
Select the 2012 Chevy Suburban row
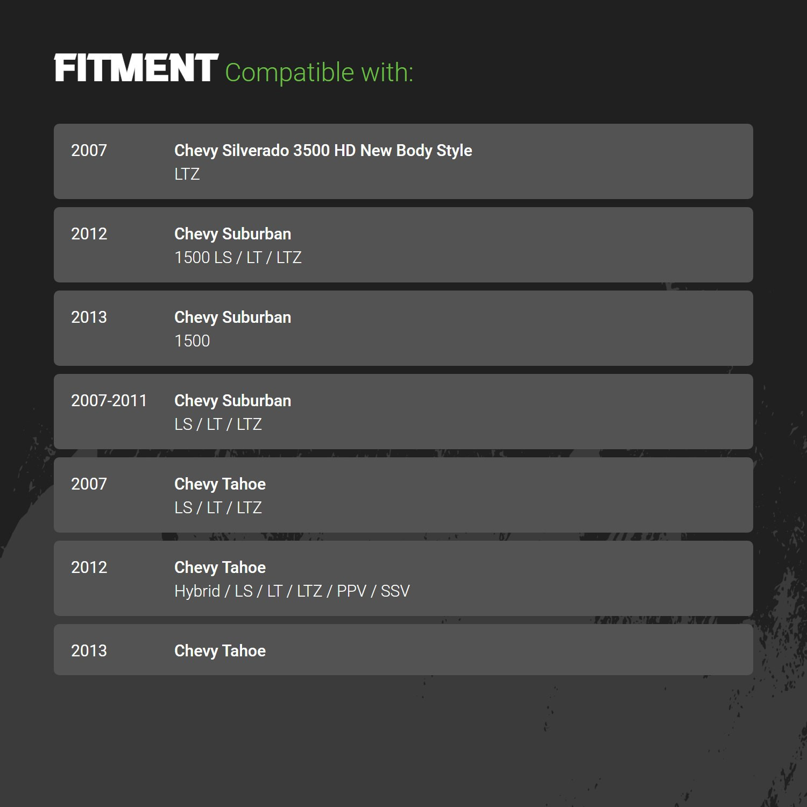(x=403, y=245)
